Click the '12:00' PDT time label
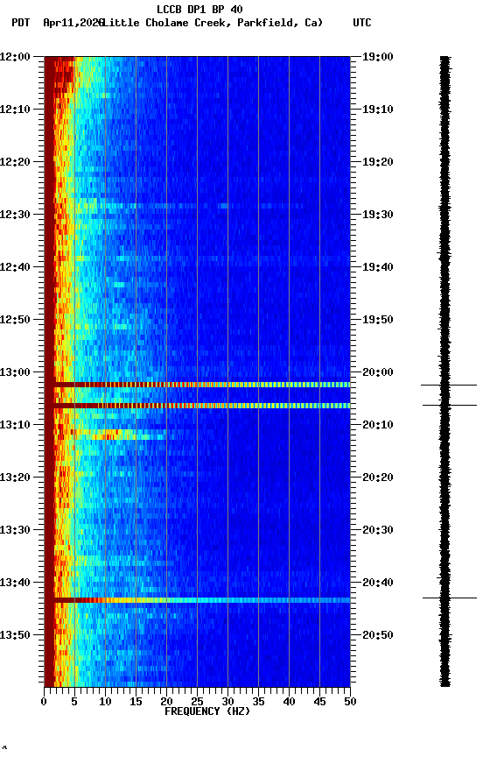This screenshot has height=757, width=483. [15, 57]
